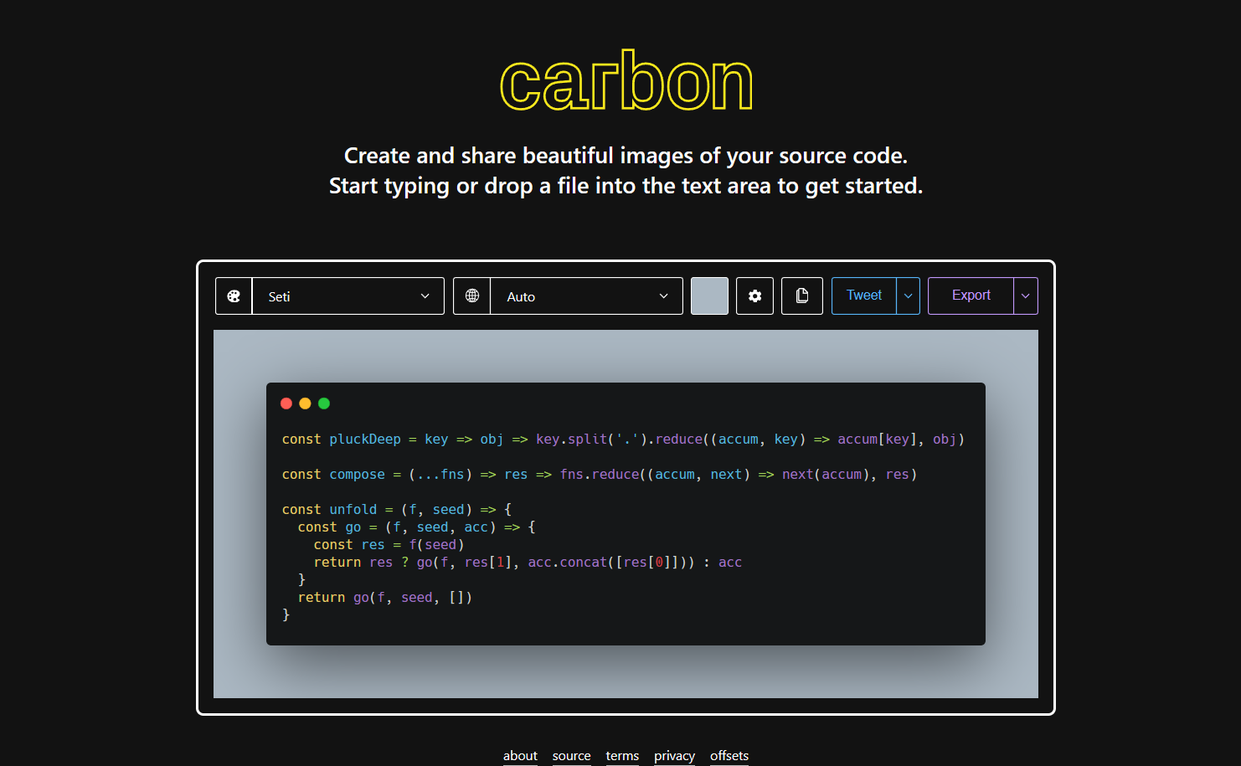Screen dimensions: 1241x766
Task: Open the Seti theme dropdown
Action: [348, 296]
